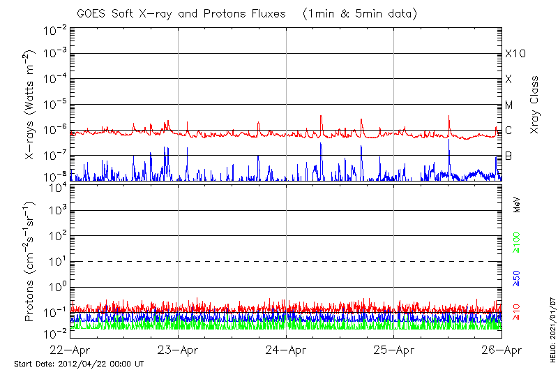This screenshot has height=370, width=558.
Task: Click the Xray Class vertical axis title
Action: 535,105
